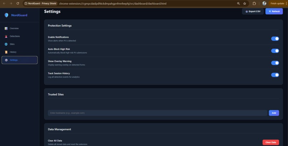
Task: Focus the trusted site hostname input field
Action: 158,113
